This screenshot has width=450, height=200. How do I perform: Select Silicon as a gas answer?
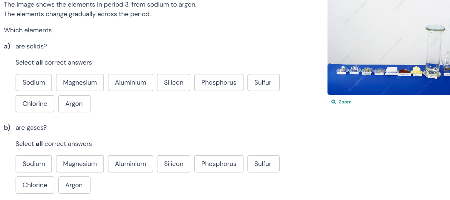(x=174, y=164)
